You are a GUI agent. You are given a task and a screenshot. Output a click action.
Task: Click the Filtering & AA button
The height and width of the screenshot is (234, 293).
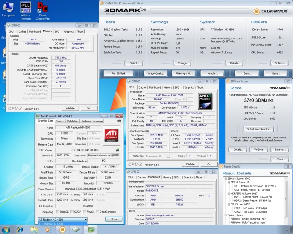pyautogui.click(x=184, y=73)
